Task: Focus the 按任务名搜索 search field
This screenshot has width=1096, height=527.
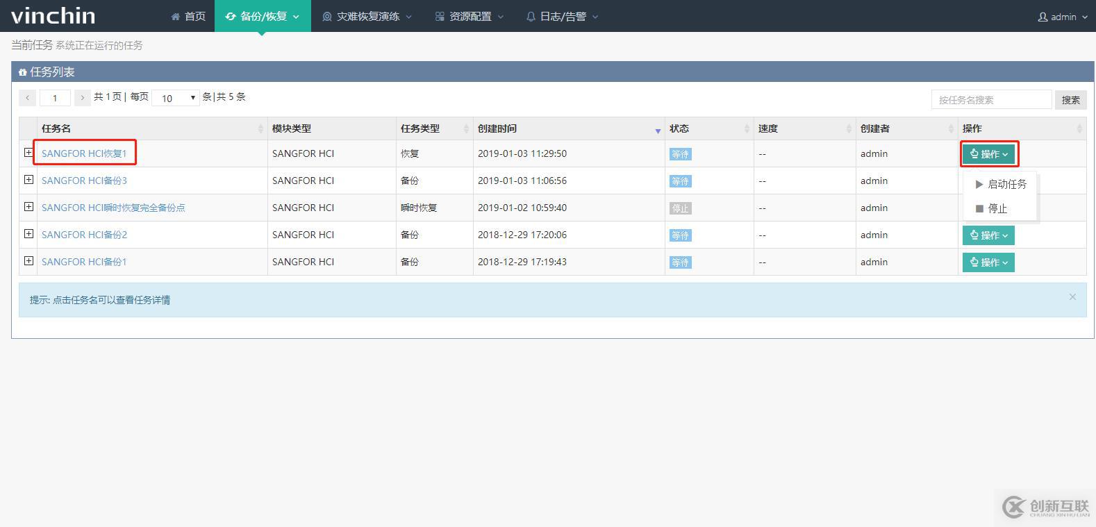Action: click(x=991, y=99)
